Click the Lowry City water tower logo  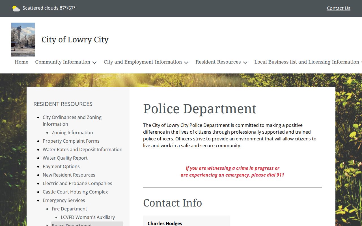click(x=23, y=40)
